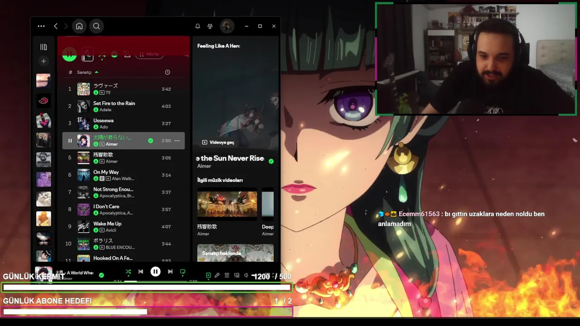580x326 pixels.
Task: Toggle Now Playing view icon
Action: coord(208,275)
